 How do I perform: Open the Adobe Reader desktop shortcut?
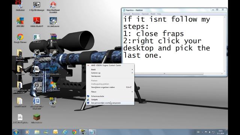pyautogui.click(x=37, y=22)
